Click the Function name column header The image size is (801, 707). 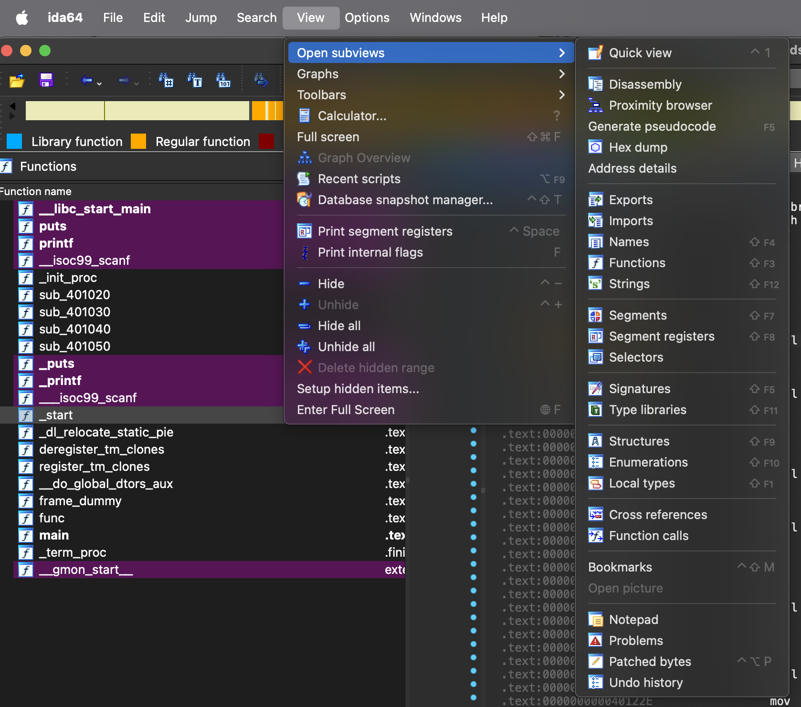point(36,191)
